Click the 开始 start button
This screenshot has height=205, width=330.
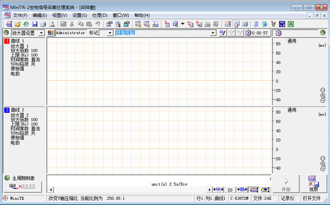pyautogui.click(x=286, y=183)
